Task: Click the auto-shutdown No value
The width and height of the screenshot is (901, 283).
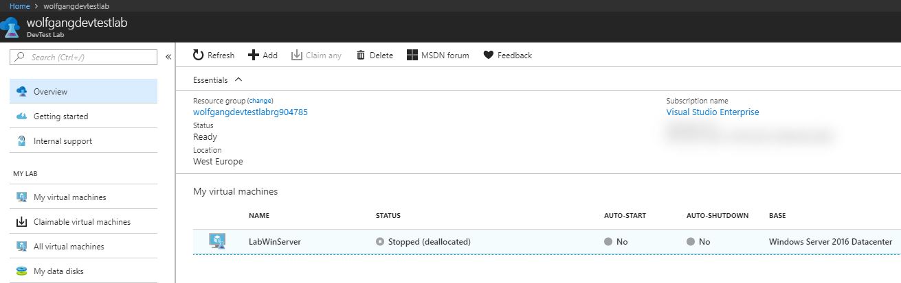Action: pyautogui.click(x=704, y=242)
